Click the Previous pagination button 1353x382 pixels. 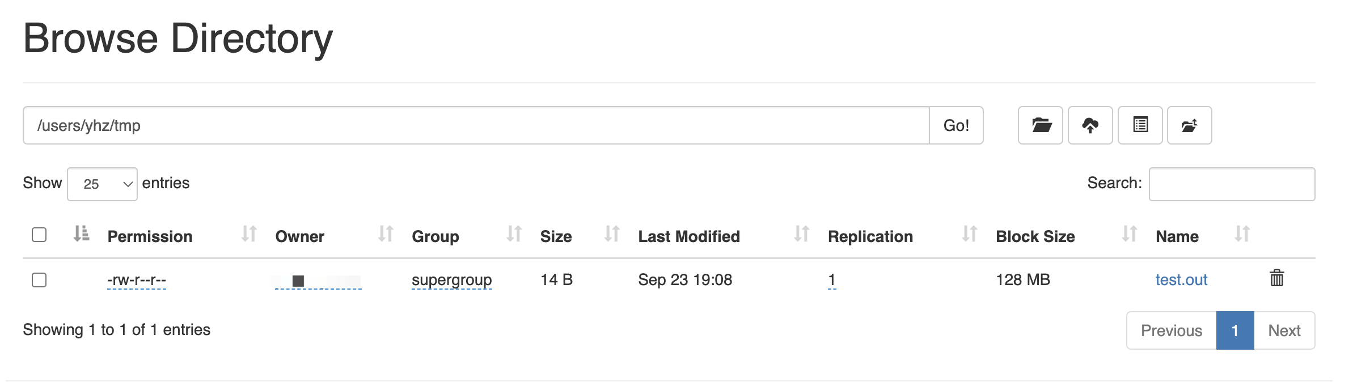coord(1172,330)
